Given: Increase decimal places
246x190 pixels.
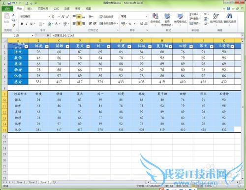Looking at the screenshot, I should tap(141, 24).
